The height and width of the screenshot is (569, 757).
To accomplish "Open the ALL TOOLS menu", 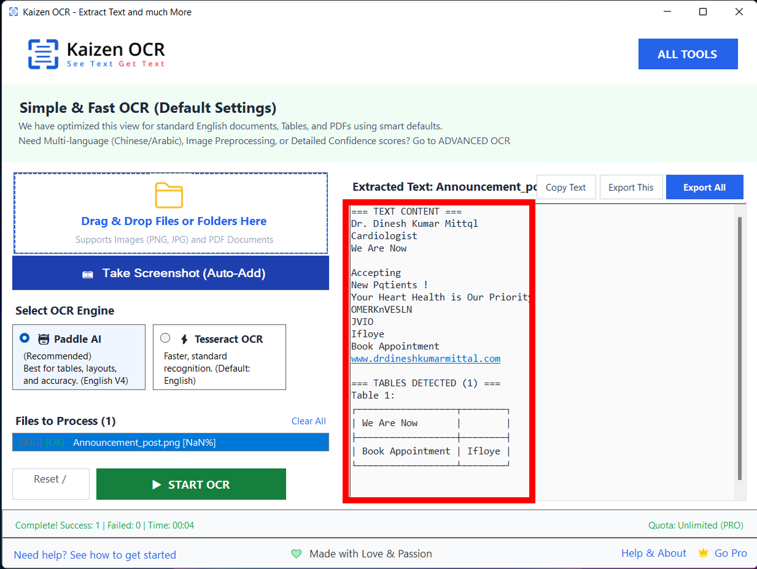I will coord(688,54).
